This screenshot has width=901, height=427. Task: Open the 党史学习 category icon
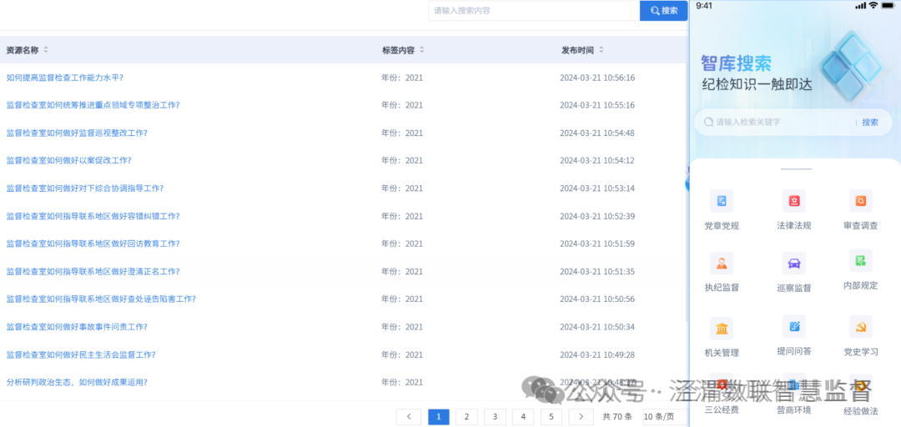[x=861, y=327]
